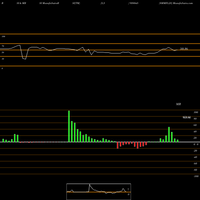Click the value 7 in mini chart

pos(128,190)
